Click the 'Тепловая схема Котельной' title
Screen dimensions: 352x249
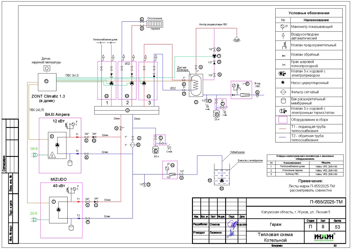click(275, 237)
